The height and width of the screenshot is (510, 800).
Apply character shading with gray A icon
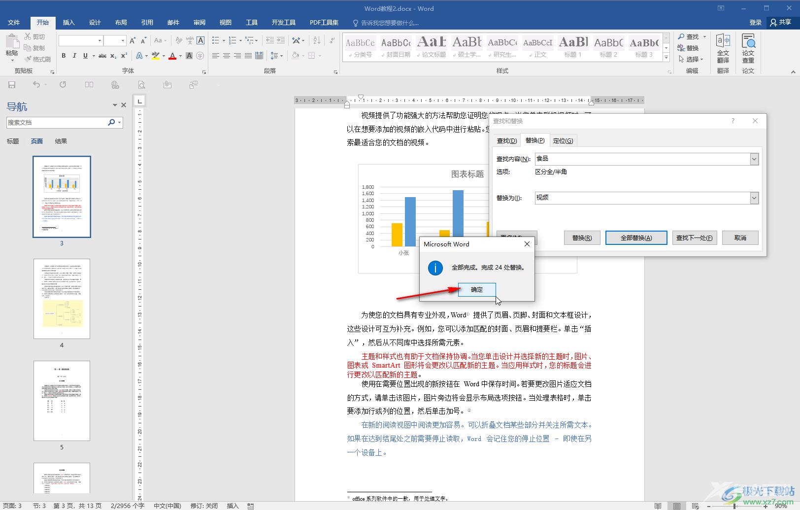189,56
